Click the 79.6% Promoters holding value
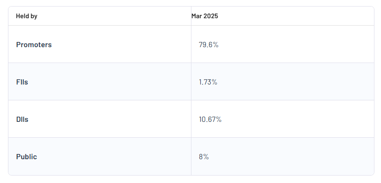The height and width of the screenshot is (183, 381). point(208,45)
